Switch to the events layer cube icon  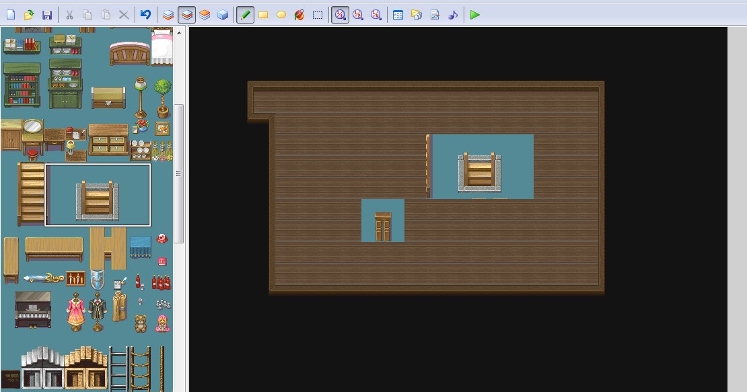click(x=223, y=15)
